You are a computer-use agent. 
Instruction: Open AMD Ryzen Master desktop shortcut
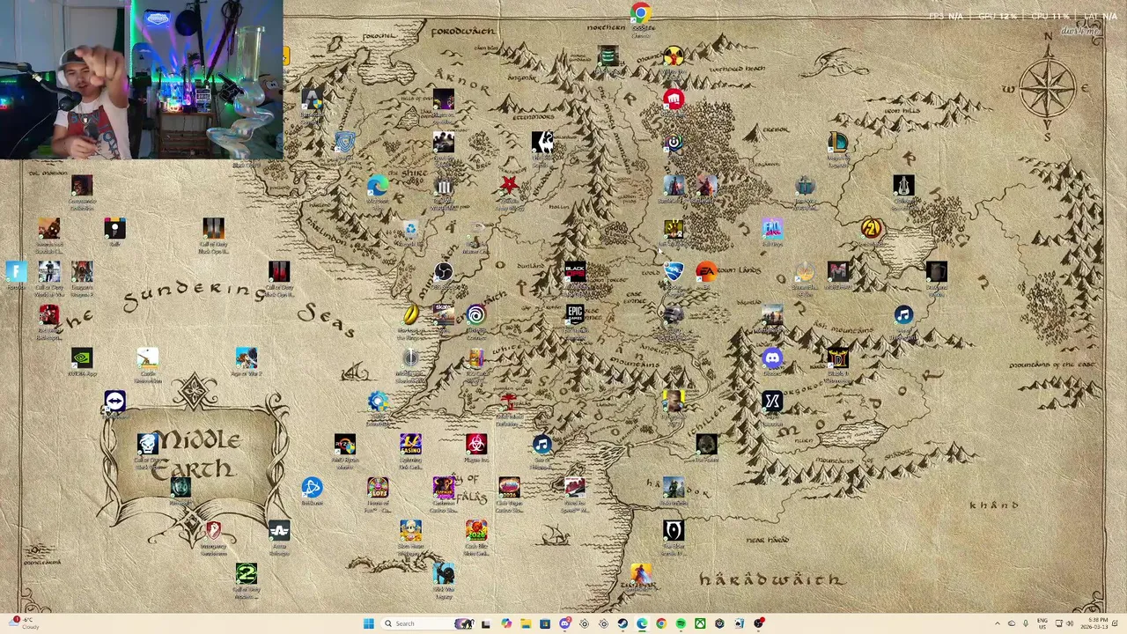[x=345, y=445]
